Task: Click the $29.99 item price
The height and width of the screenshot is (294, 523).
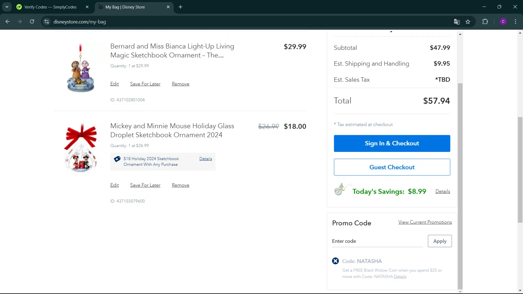Action: click(295, 47)
